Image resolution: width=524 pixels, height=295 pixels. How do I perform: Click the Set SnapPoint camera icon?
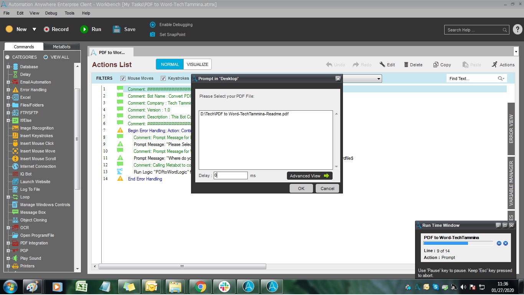pos(153,34)
